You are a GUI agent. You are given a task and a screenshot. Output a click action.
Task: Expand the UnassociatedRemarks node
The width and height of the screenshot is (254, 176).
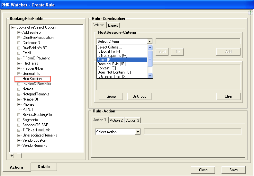(x=19, y=136)
